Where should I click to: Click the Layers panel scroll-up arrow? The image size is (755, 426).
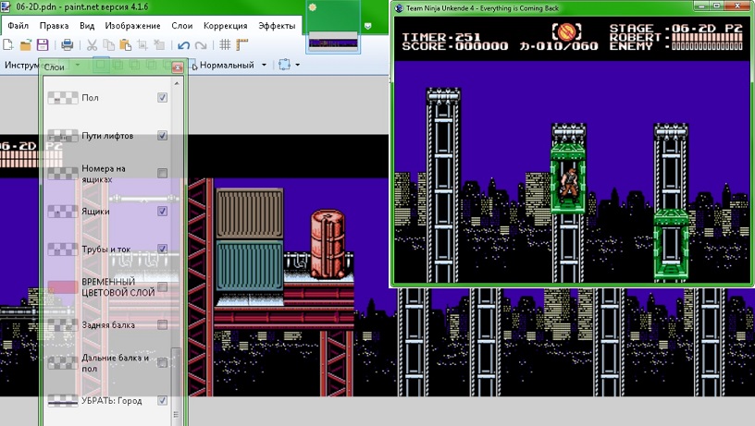pos(176,84)
